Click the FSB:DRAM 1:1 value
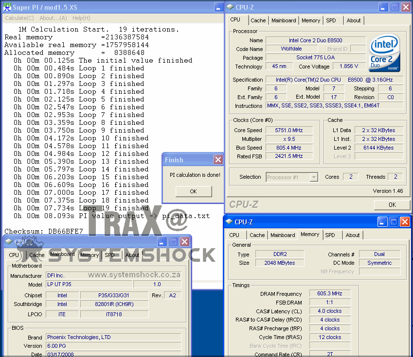Viewport: 413px width, 357px height. click(330, 302)
